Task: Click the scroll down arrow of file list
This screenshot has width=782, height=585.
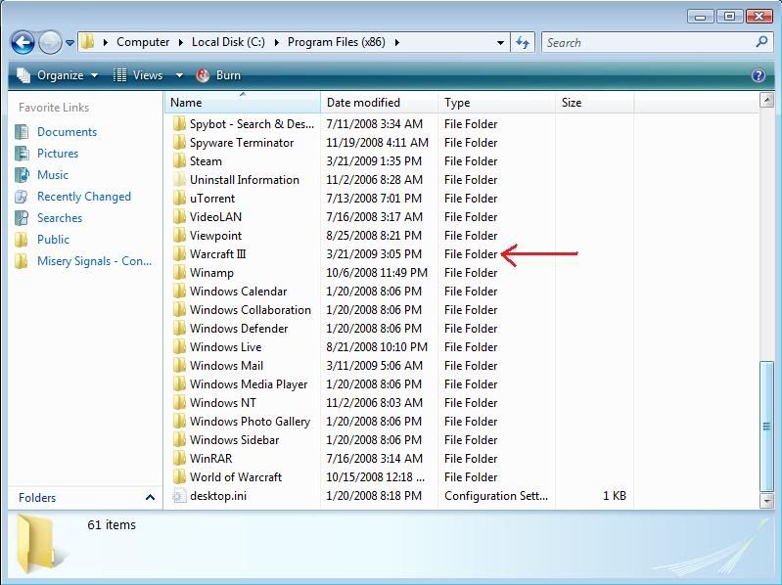Action: click(x=766, y=500)
